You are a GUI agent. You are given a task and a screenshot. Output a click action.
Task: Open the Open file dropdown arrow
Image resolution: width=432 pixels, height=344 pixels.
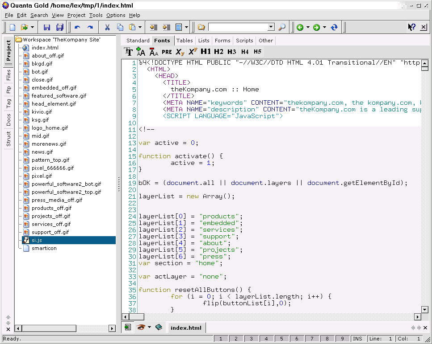(32, 27)
